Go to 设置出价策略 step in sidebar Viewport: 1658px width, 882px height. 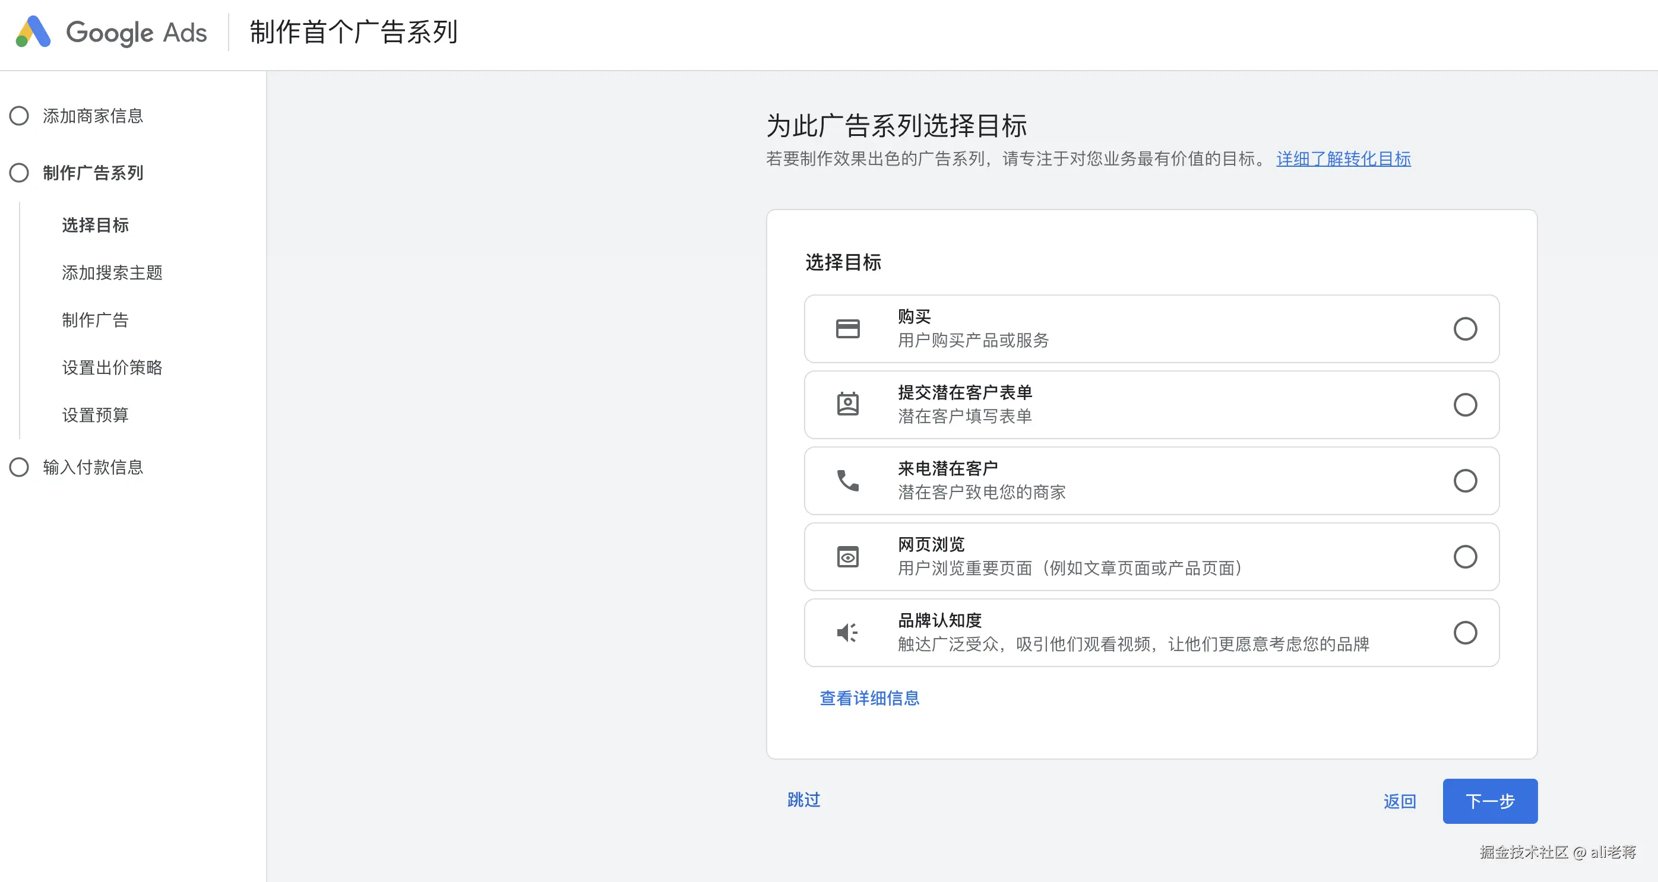[112, 367]
